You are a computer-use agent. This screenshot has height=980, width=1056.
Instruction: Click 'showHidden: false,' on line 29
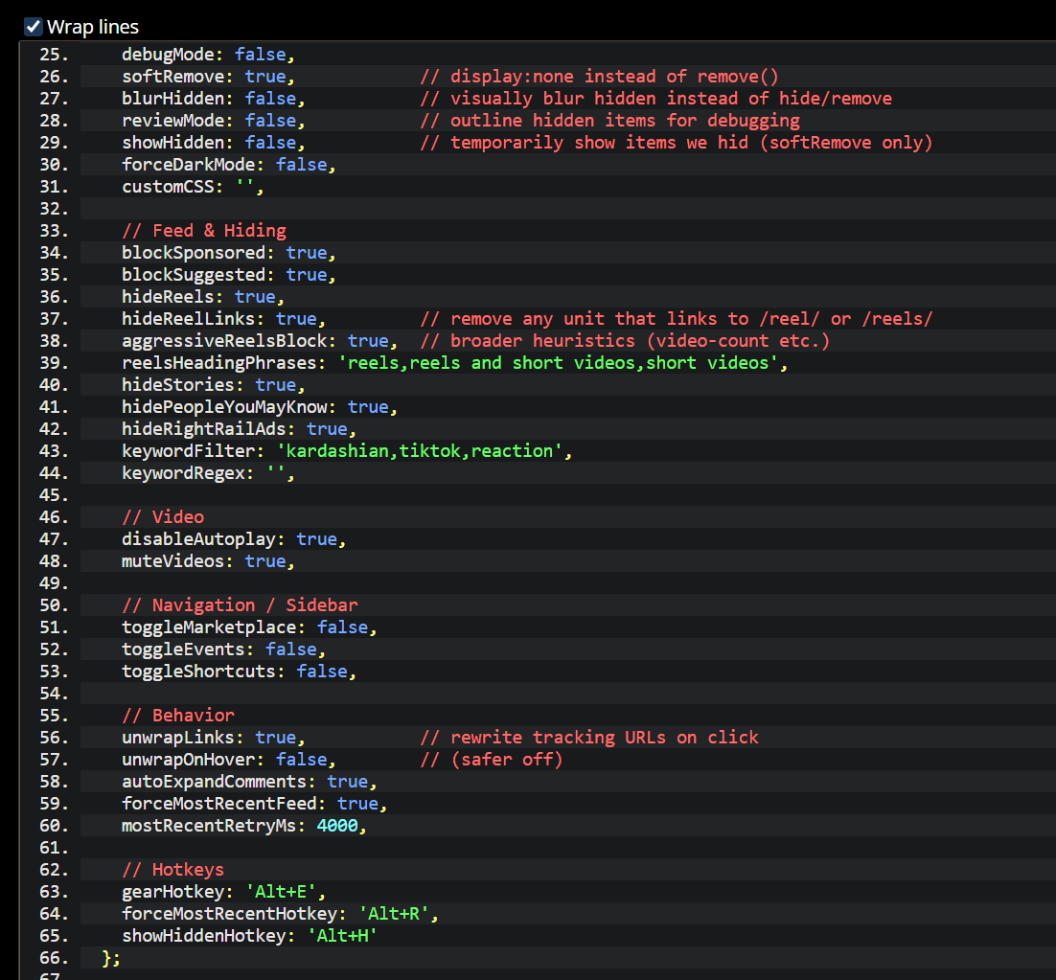point(214,143)
